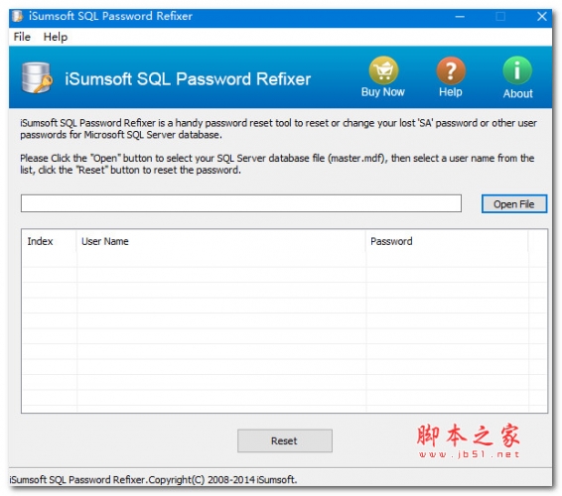Open the File menu

[22, 37]
